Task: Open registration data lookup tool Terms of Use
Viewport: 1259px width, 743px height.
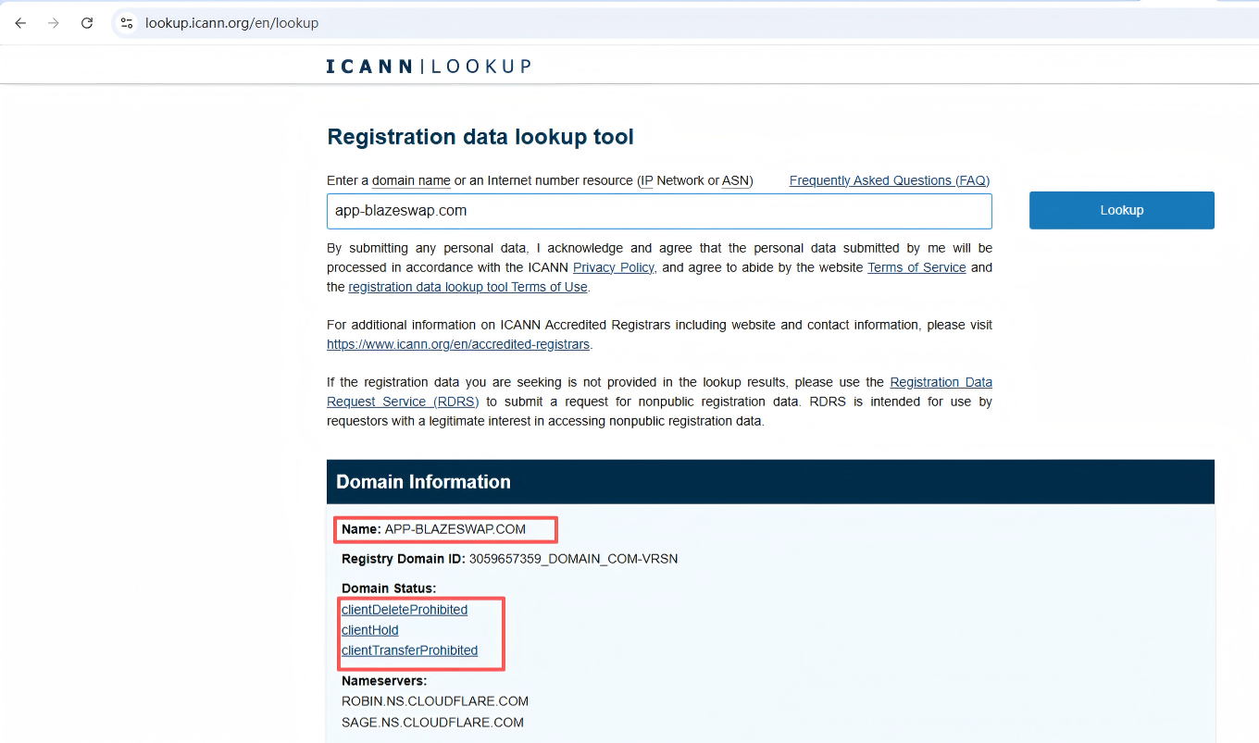Action: click(x=467, y=287)
